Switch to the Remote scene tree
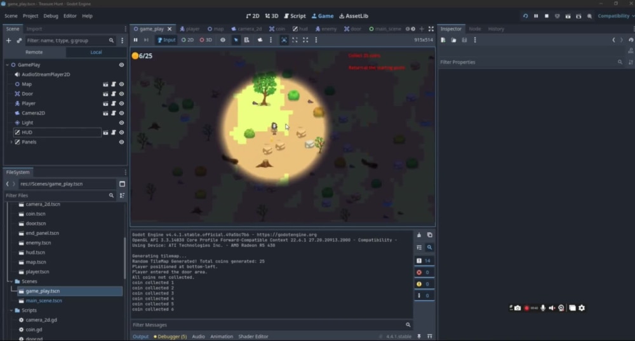The height and width of the screenshot is (341, 635). pos(34,52)
